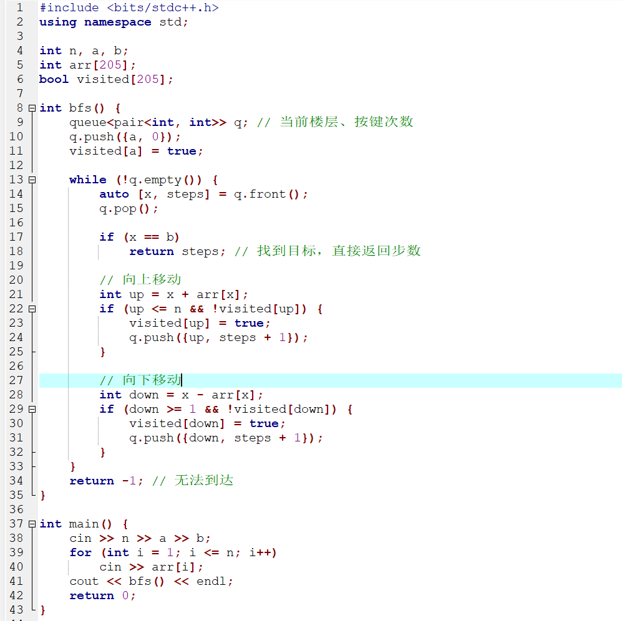The width and height of the screenshot is (622, 621).
Task: Fold the 'if (down >= 1' block
Action: (32, 409)
